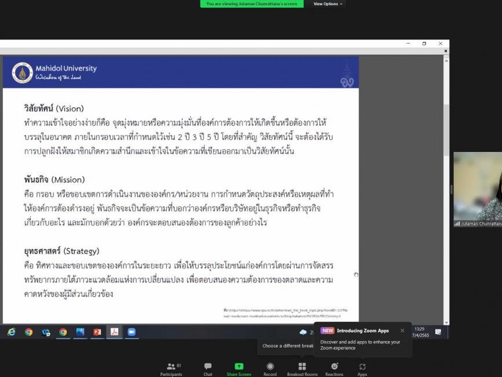The image size is (502, 377).
Task: Dismiss the Introducing Zoom Apps notification
Action: click(402, 331)
